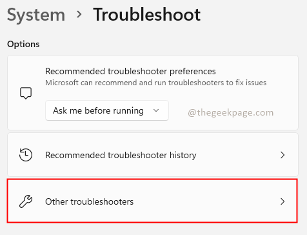
Task: Click the chevron on Other troubleshooters row
Action: 282,201
